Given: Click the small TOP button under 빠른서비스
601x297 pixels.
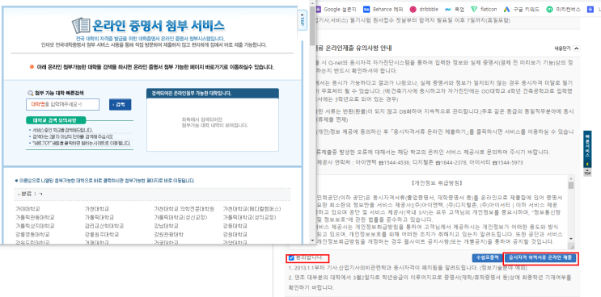Looking at the screenshot, I should (x=587, y=173).
